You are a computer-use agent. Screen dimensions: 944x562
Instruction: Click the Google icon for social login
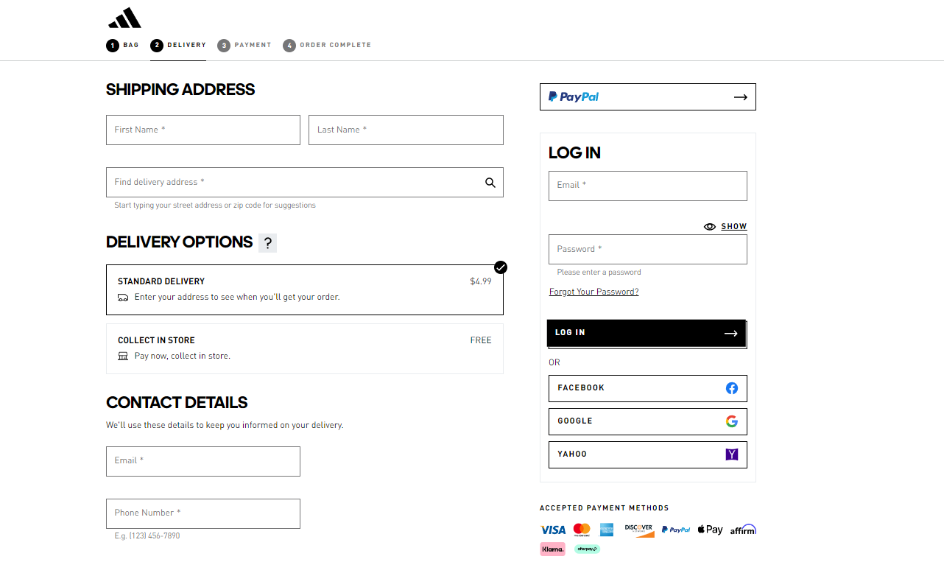click(x=731, y=421)
